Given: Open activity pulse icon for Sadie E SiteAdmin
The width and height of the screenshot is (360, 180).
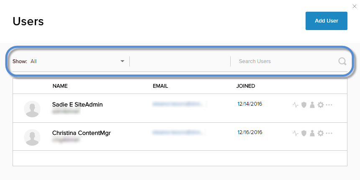Looking at the screenshot, I should coord(296,105).
